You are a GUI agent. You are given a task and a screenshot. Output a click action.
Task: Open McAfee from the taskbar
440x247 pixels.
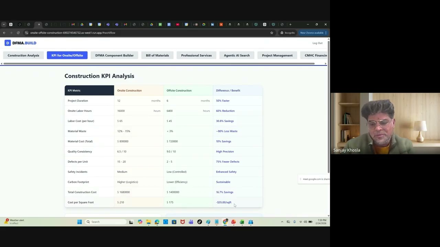(x=183, y=222)
